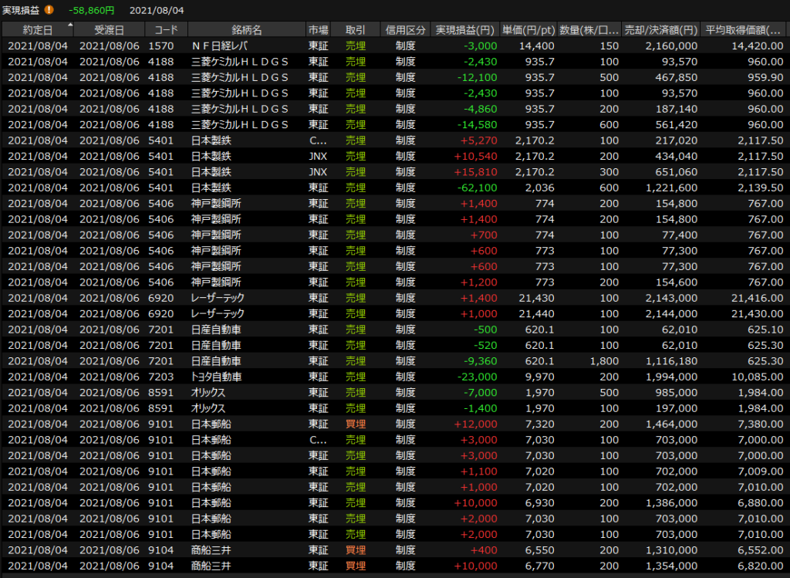Sort table by 受渡日 column header
The height and width of the screenshot is (578, 790).
109,29
